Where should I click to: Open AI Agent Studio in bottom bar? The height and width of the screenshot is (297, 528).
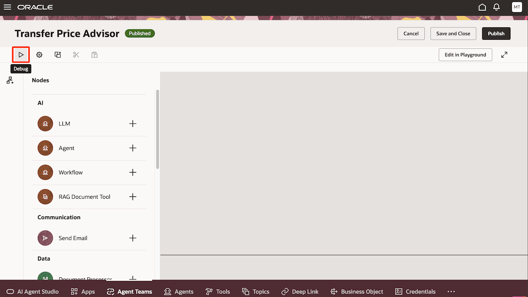[x=33, y=292]
